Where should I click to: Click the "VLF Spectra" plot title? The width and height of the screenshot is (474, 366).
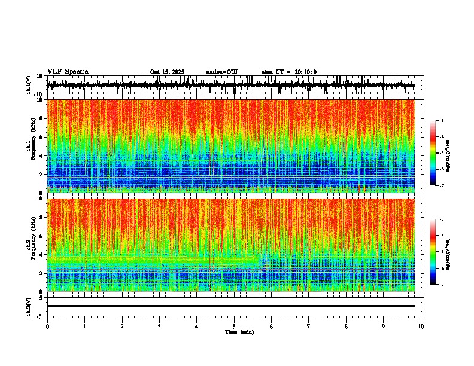click(68, 72)
